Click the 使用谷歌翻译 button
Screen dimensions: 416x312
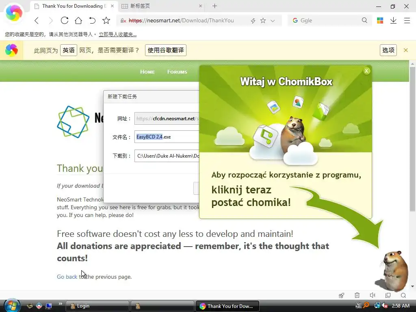(x=166, y=50)
